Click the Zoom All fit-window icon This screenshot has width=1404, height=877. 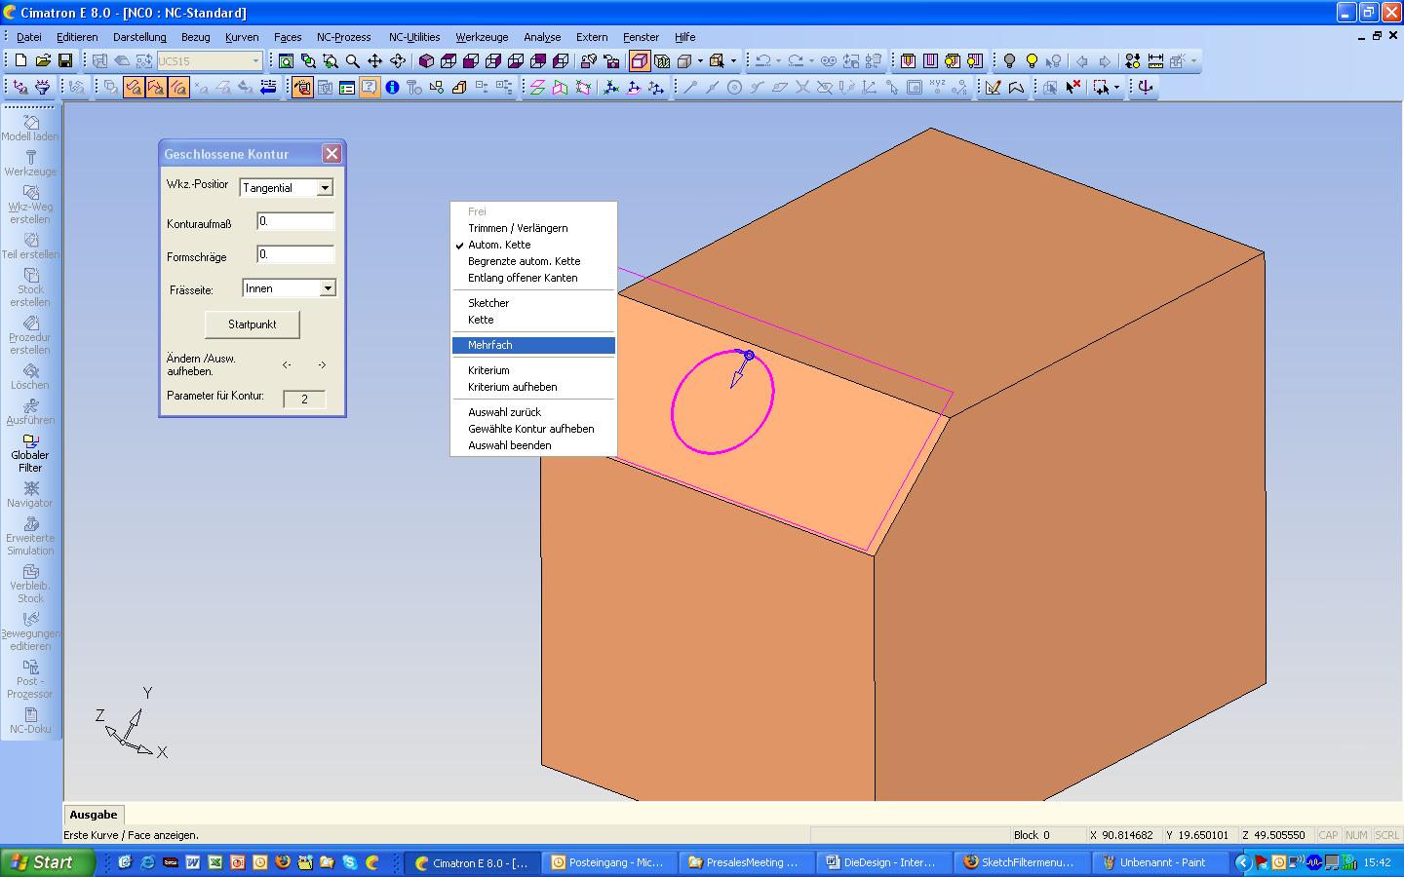(x=286, y=60)
